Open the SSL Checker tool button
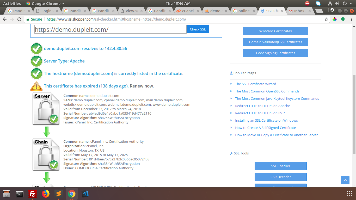This screenshot has width=356, height=200. point(281,166)
